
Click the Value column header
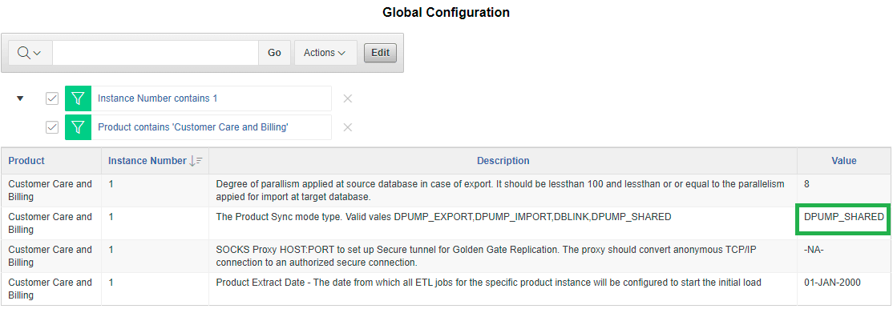coord(844,161)
